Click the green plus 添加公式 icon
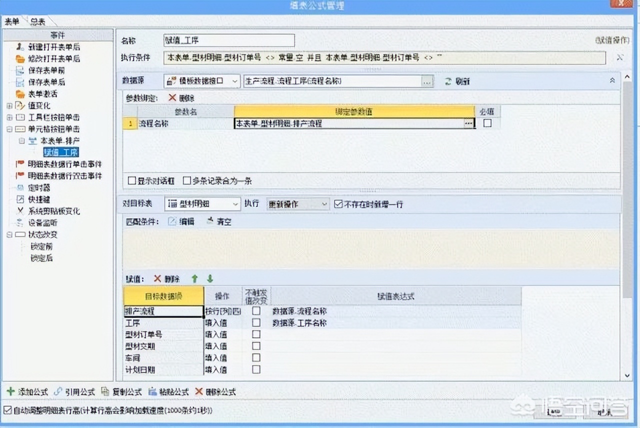The width and height of the screenshot is (640, 428). pos(10,391)
